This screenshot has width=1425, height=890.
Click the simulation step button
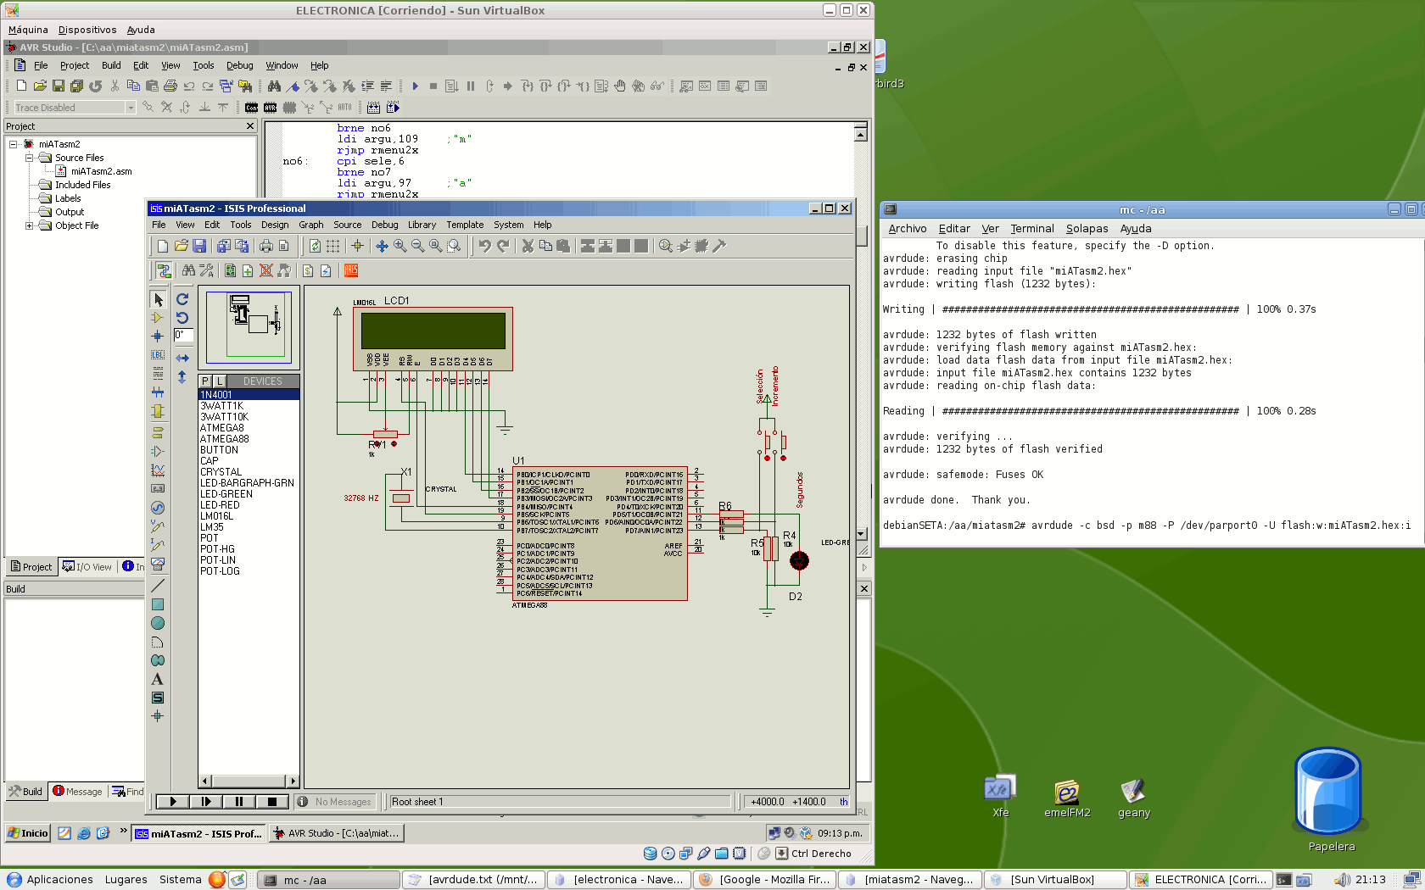point(206,801)
